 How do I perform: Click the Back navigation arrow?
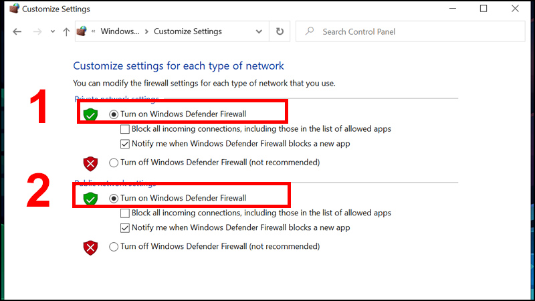(x=17, y=31)
